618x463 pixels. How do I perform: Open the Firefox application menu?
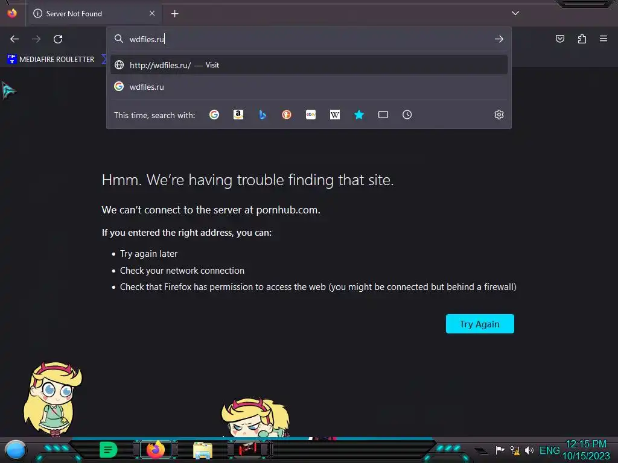tap(604, 39)
